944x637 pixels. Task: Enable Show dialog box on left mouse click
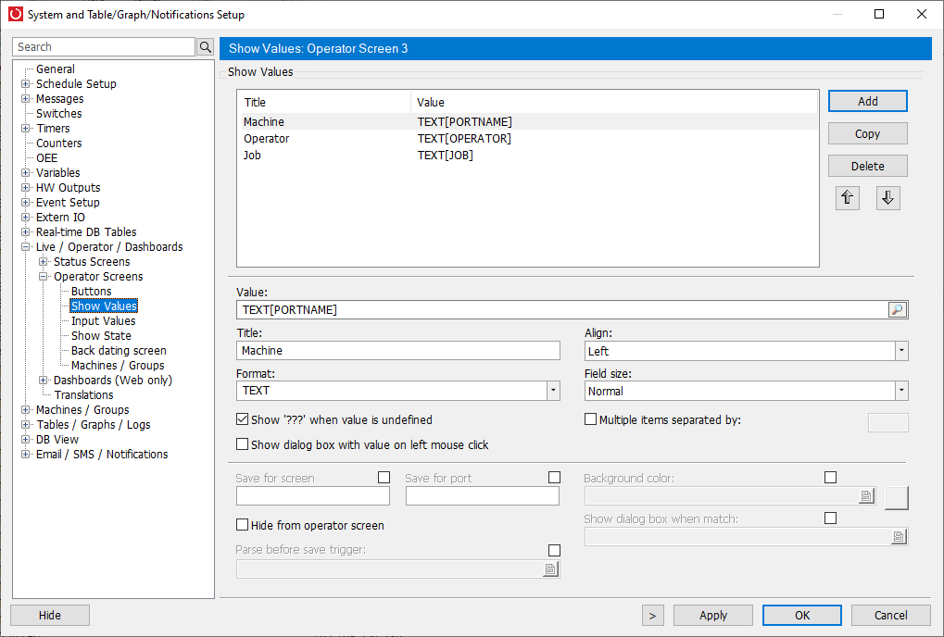point(242,444)
